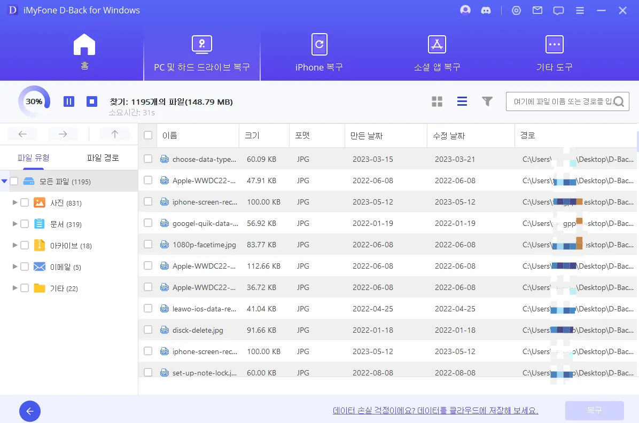Check googel-quik-data file checkbox
The width and height of the screenshot is (639, 423).
(x=148, y=223)
